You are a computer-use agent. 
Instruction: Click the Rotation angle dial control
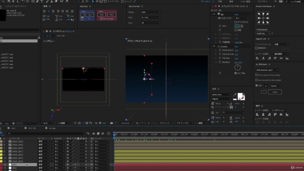pos(237,67)
